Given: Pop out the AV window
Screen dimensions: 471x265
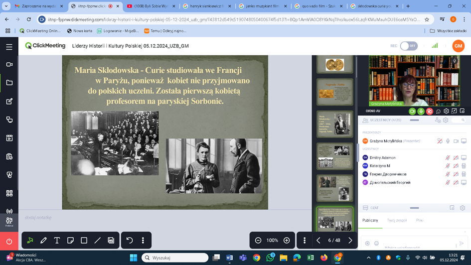Looking at the screenshot, I should pyautogui.click(x=462, y=111).
